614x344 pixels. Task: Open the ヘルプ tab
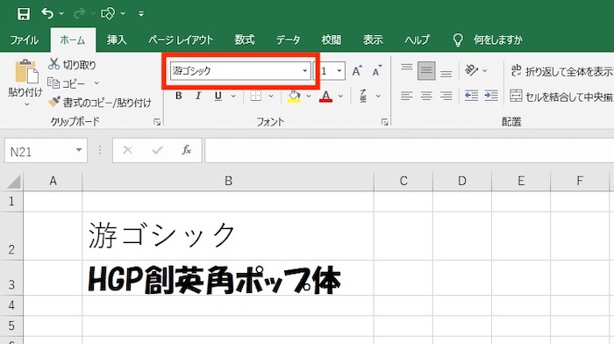point(417,40)
